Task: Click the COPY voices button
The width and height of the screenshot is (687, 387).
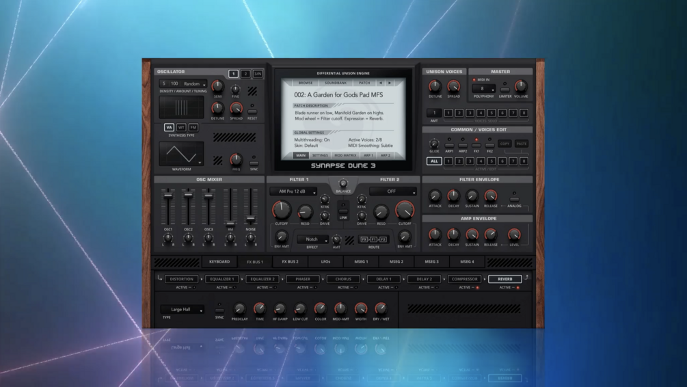Action: coord(504,144)
